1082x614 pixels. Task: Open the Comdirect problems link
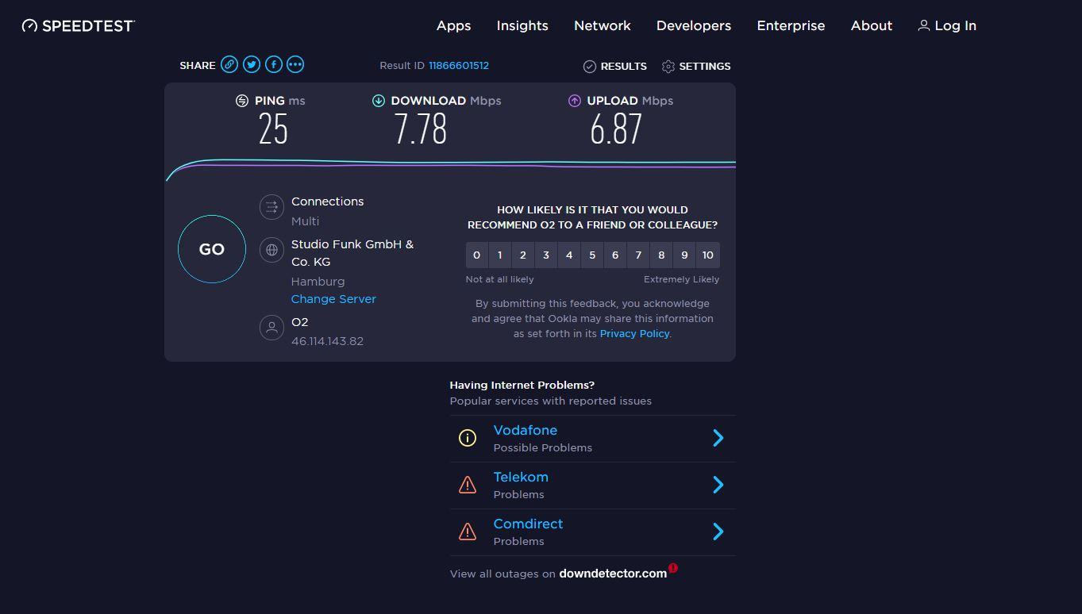click(528, 524)
